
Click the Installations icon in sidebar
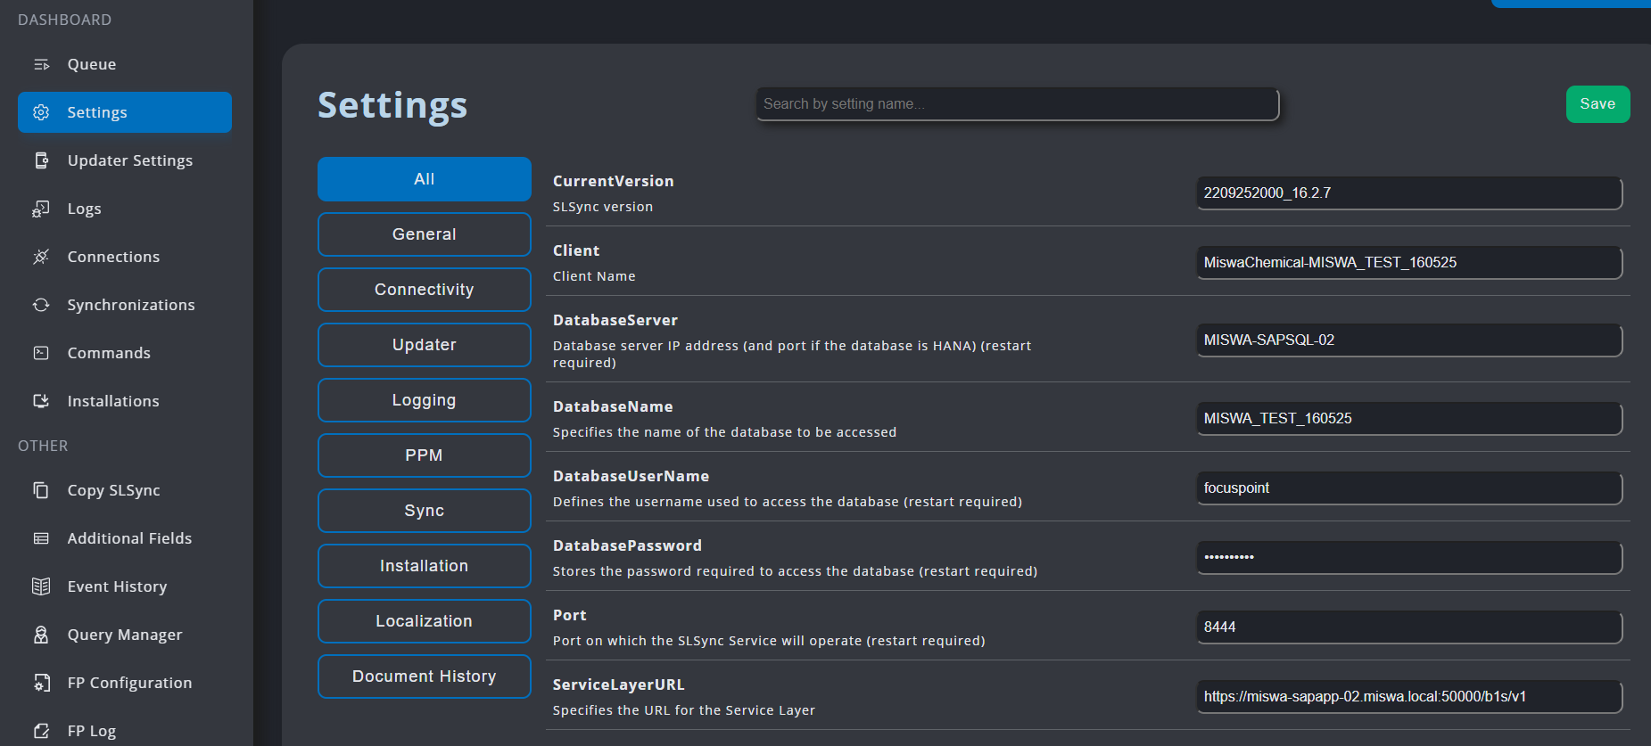pos(41,401)
